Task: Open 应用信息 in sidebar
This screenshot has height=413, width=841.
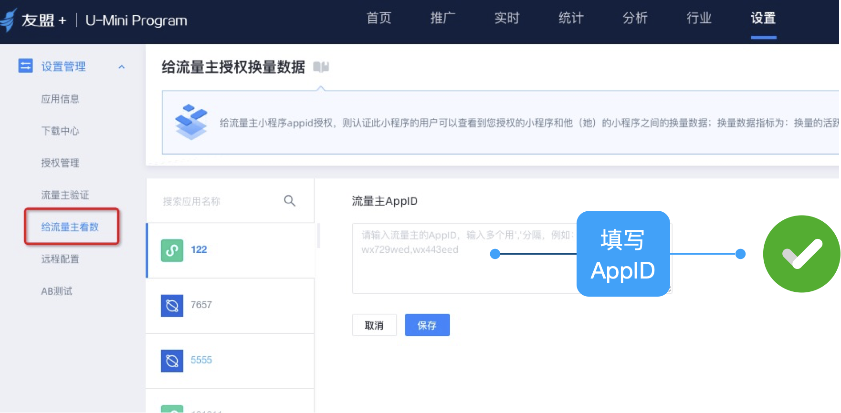Action: 60,99
